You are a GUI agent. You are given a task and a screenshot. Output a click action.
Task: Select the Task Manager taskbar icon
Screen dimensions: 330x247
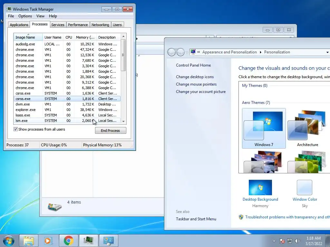click(x=88, y=241)
